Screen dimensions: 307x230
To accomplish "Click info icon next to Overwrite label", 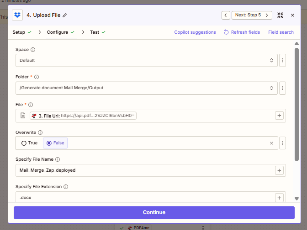I will 40,133.
